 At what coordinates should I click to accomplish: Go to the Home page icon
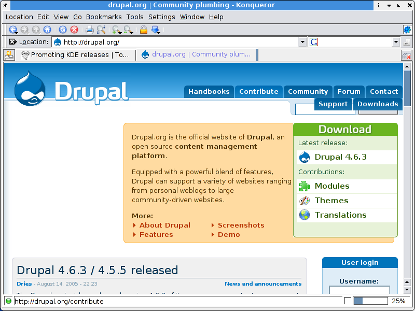[47, 30]
